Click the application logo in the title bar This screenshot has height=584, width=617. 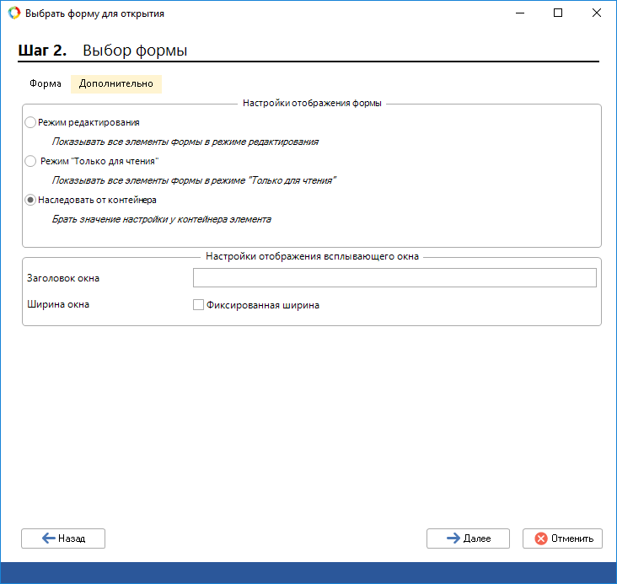click(13, 13)
